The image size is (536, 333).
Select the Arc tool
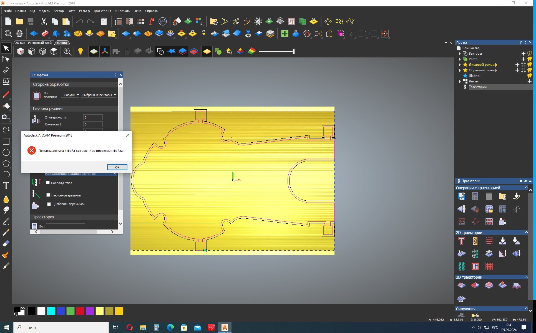coord(6,174)
